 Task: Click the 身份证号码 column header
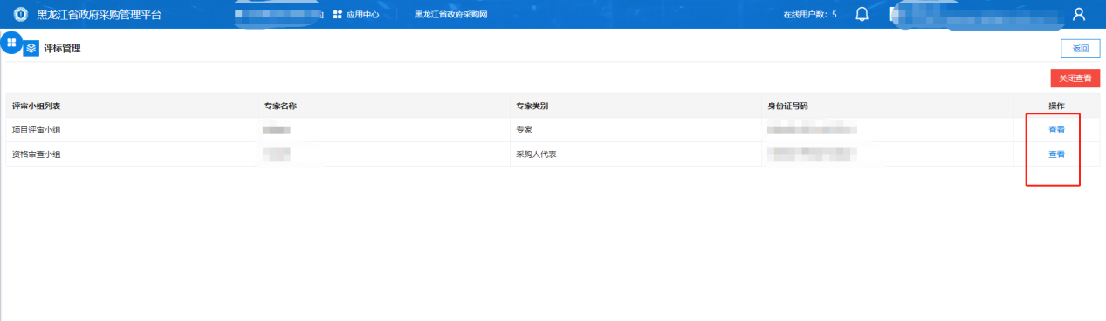pyautogui.click(x=787, y=106)
